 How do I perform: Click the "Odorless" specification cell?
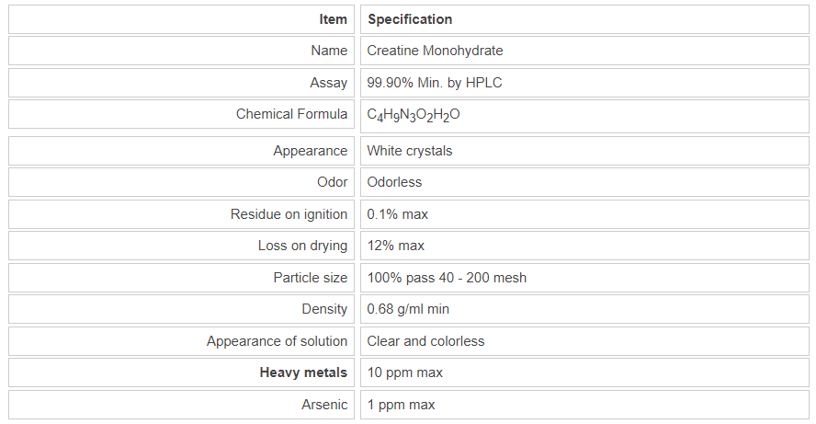click(394, 182)
